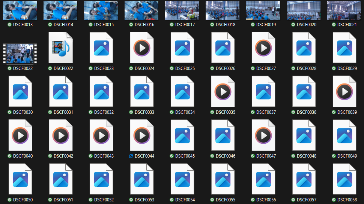Screen dimensions: 364x204
Task: Select the DSCF0022 media file icon with music note
Action: (x=60, y=48)
